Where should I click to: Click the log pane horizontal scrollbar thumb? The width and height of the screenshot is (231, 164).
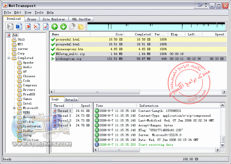119,150
